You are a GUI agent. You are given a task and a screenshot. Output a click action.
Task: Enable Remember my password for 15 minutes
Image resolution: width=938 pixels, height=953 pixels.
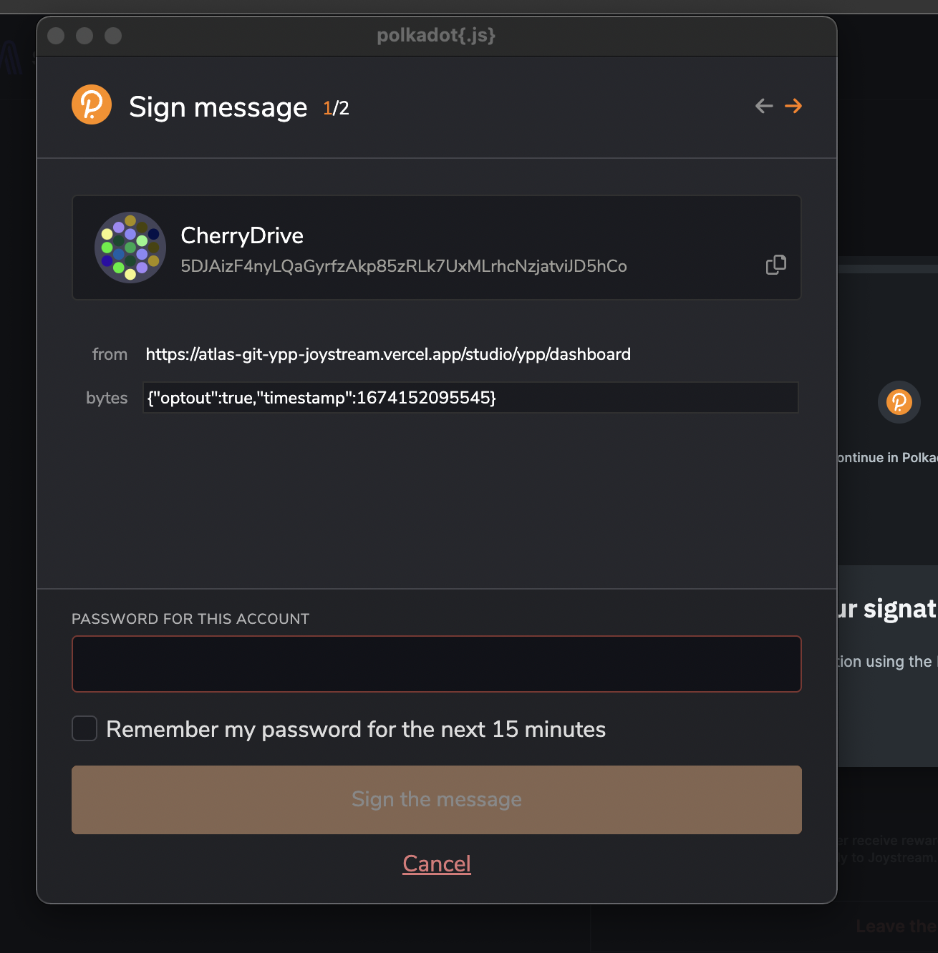coord(84,728)
